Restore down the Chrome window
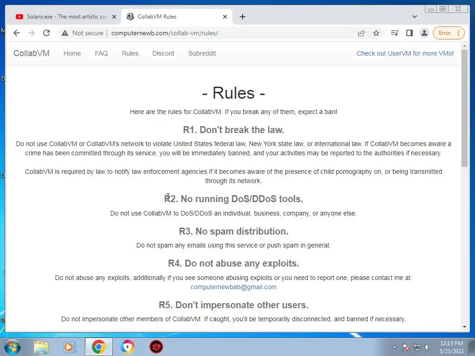Screen dimensions: 475x356 pyautogui.click(x=443, y=9)
